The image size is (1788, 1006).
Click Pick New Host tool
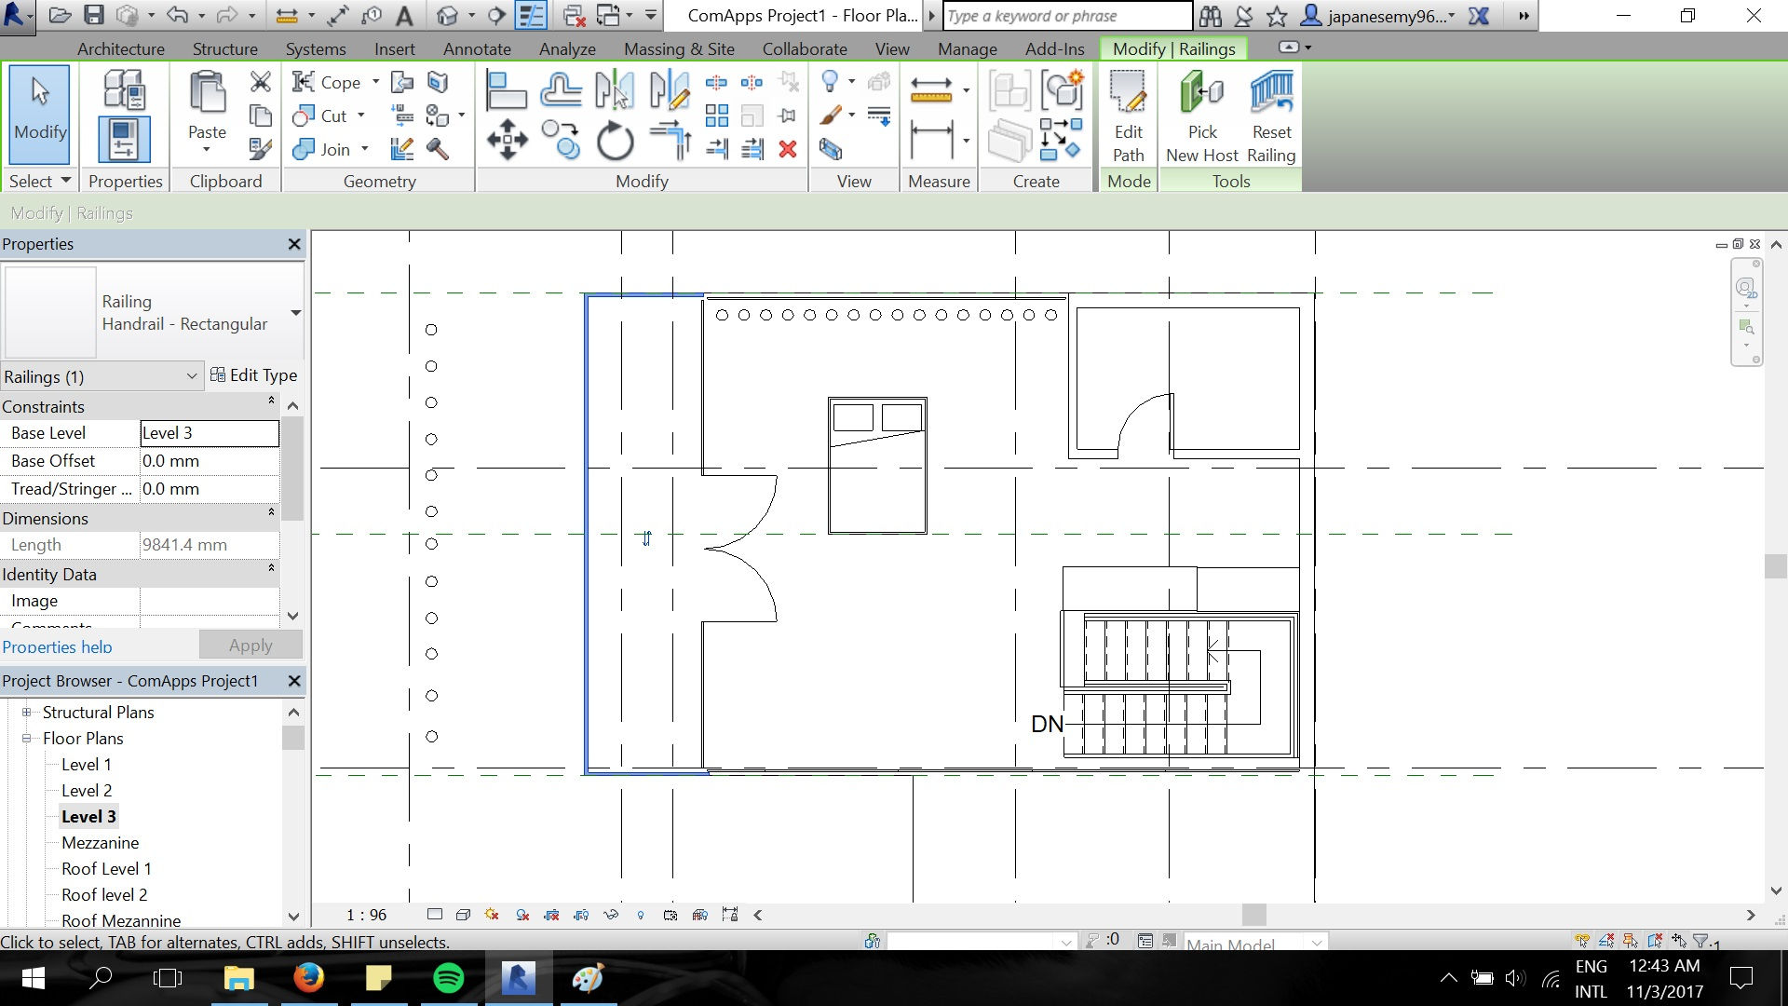[x=1202, y=117]
